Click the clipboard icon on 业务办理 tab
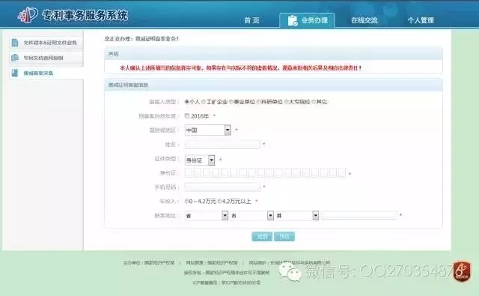This screenshot has height=296, width=479. pos(293,20)
